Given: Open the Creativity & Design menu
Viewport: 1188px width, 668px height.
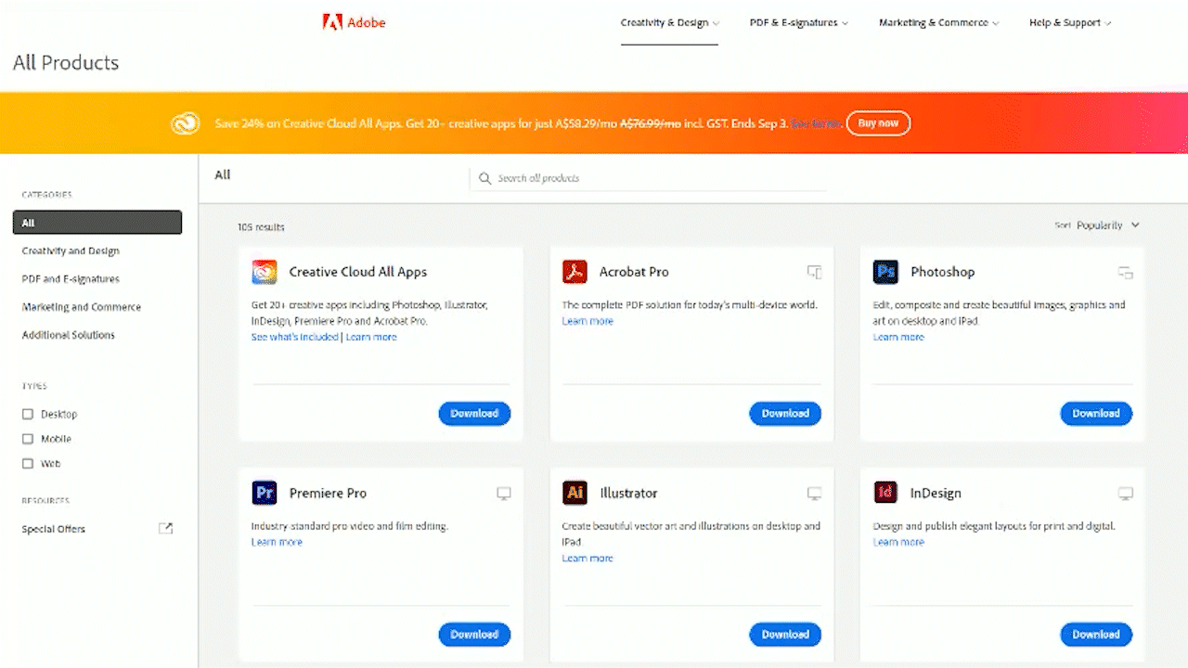Looking at the screenshot, I should [x=669, y=23].
